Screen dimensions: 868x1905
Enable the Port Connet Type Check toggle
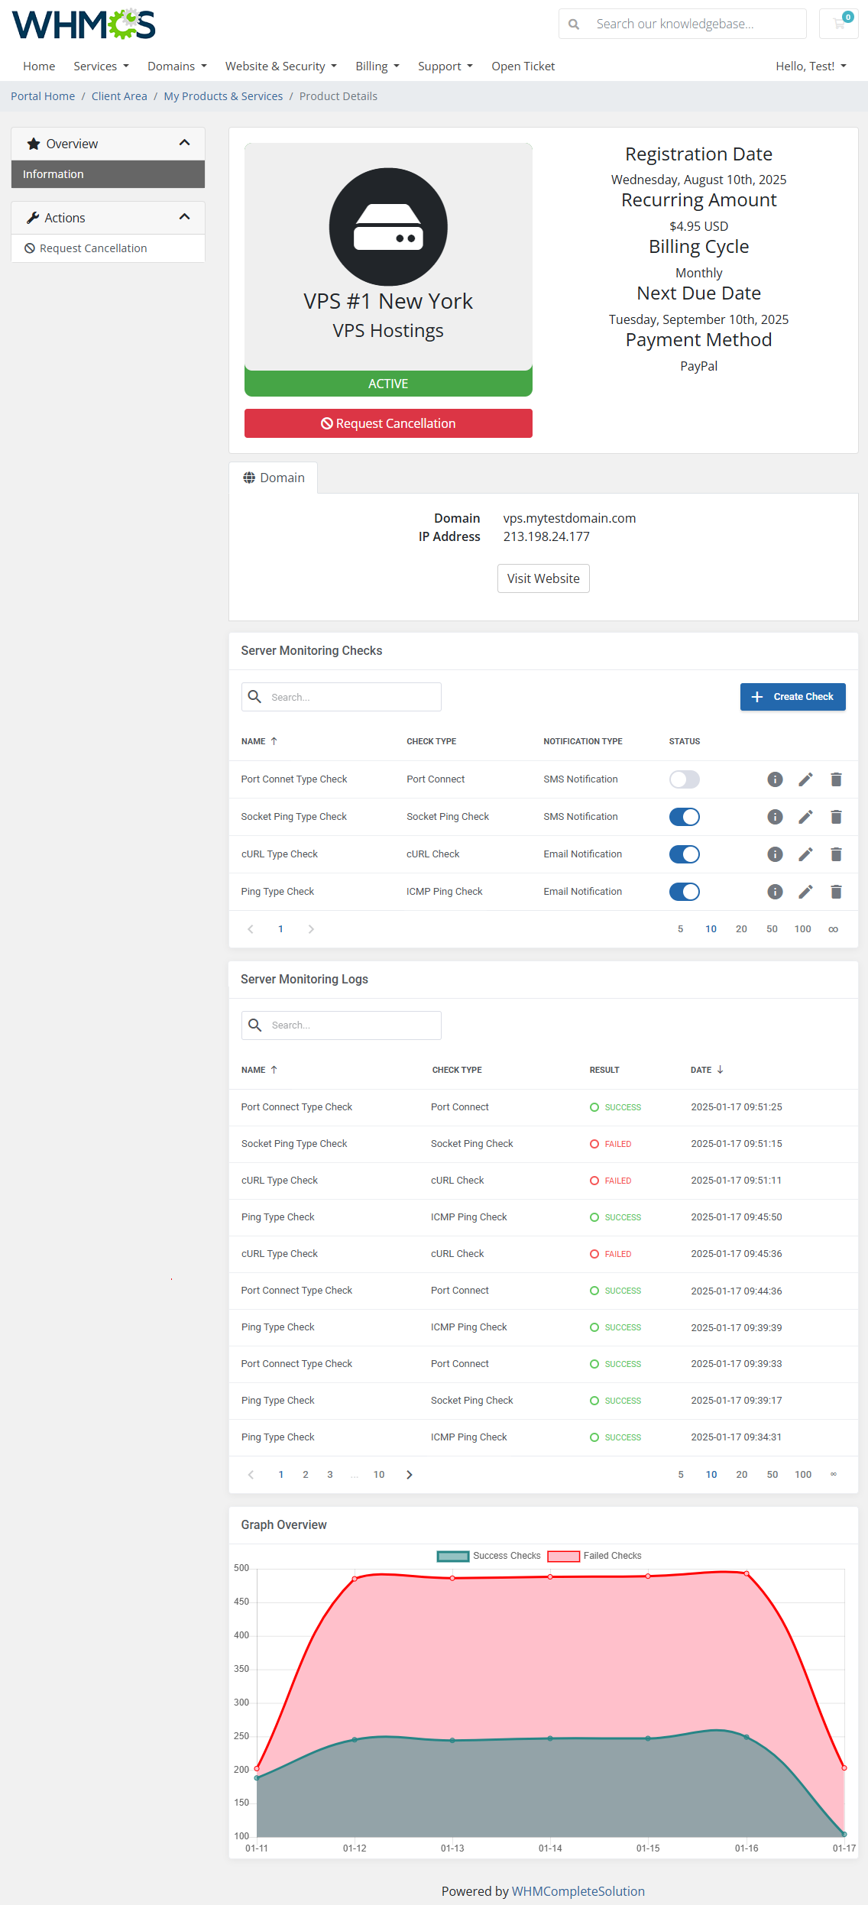coord(684,779)
